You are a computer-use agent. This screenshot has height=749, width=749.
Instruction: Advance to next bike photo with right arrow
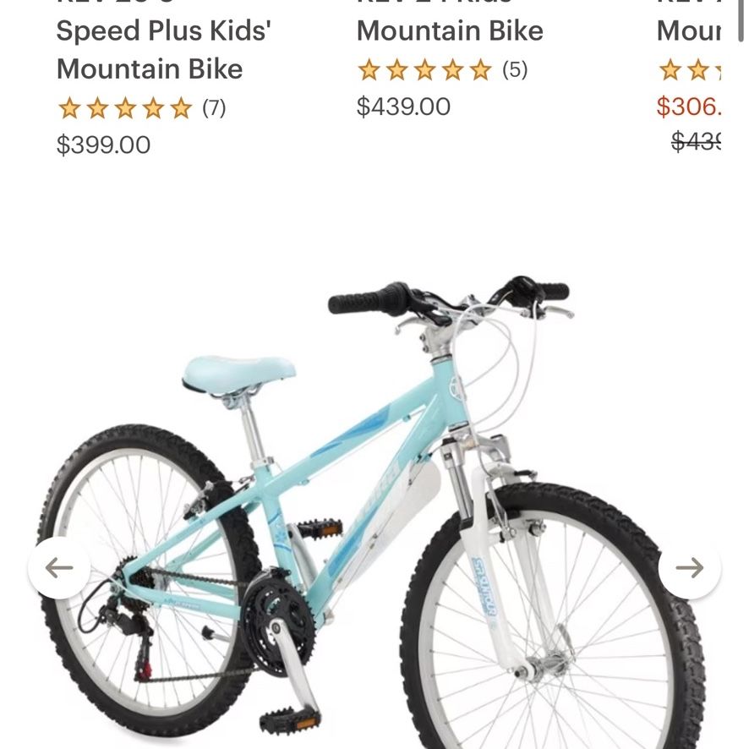689,567
